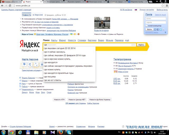Open 'USD грн.' exchange rate link

tap(117, 79)
